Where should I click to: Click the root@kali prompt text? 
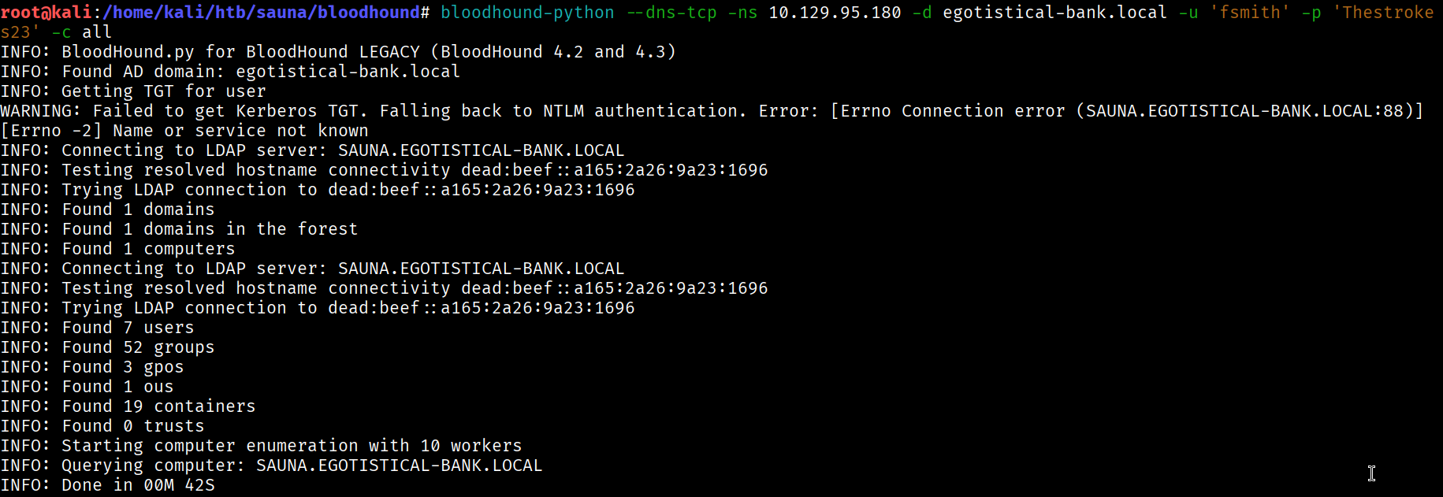coord(46,13)
